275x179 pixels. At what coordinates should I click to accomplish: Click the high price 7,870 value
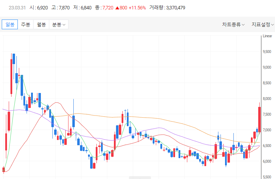pos(64,8)
